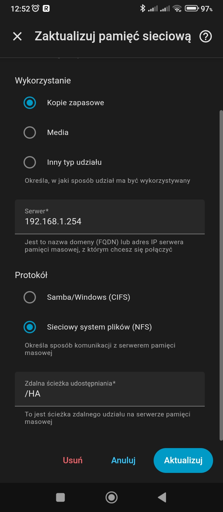223x512 pixels.
Task: Select the Media usage option
Action: pyautogui.click(x=30, y=132)
